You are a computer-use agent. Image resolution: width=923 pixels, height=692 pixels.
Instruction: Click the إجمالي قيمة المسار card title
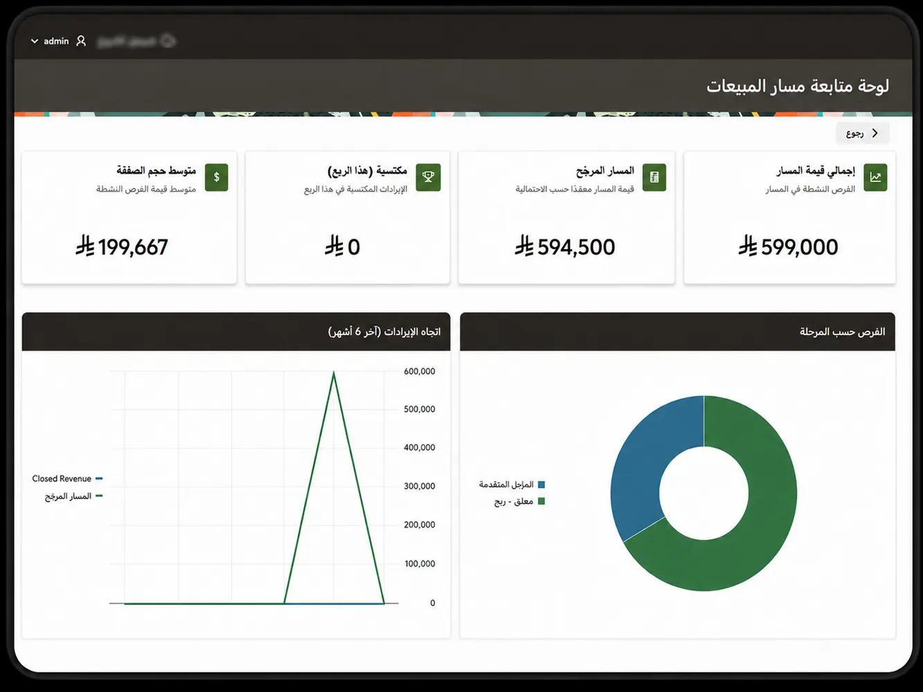click(x=816, y=170)
